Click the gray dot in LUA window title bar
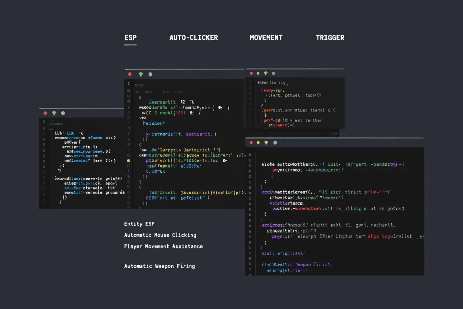Screen dimensions: 463x309 coord(63,113)
